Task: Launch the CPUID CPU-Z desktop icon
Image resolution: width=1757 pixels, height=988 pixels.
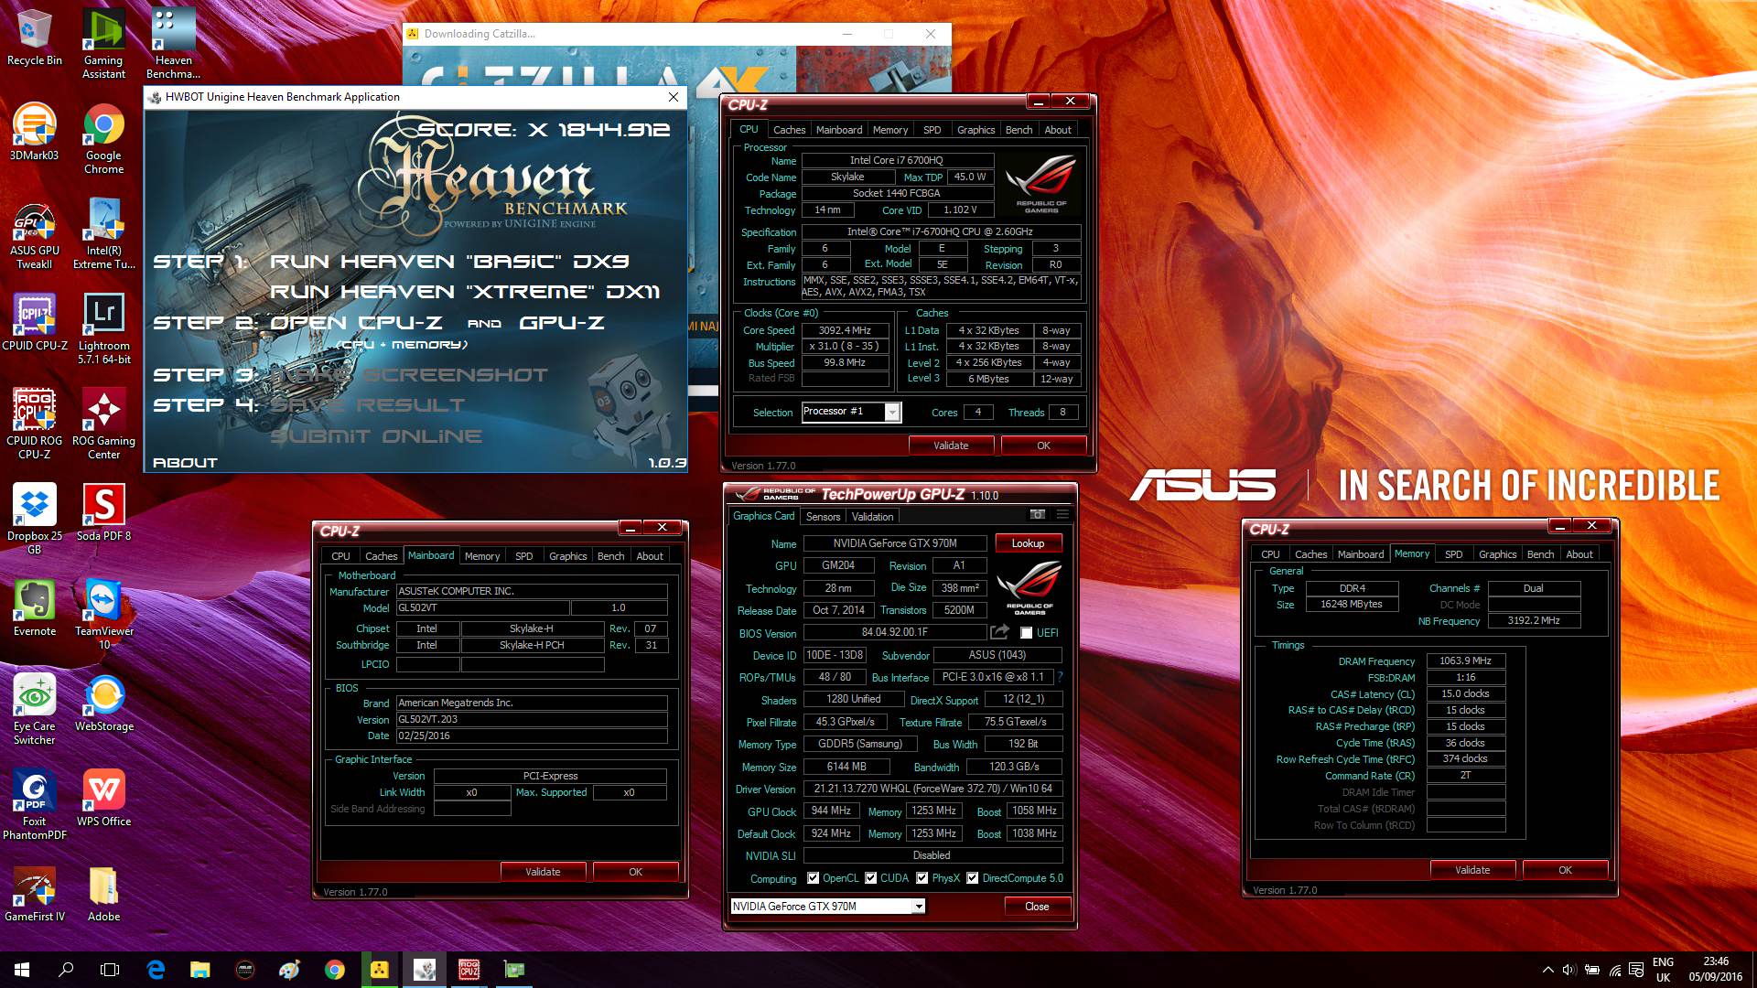Action: 35,322
